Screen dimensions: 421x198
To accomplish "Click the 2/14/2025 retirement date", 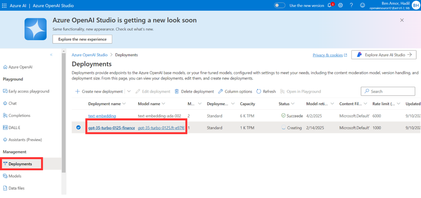I will coord(315,128).
